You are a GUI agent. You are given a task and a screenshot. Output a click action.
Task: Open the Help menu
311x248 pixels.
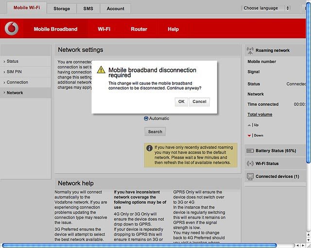pyautogui.click(x=173, y=29)
